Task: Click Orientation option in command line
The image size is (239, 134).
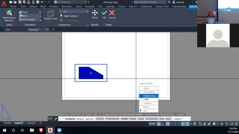Action: tap(112, 119)
